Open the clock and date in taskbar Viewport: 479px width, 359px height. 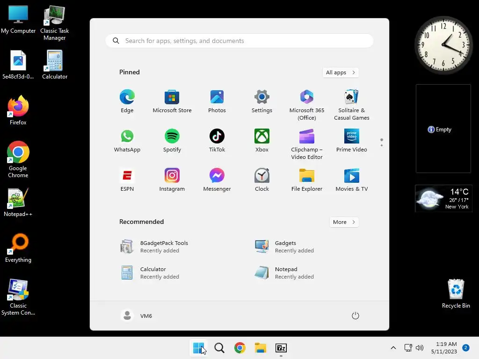pos(444,348)
